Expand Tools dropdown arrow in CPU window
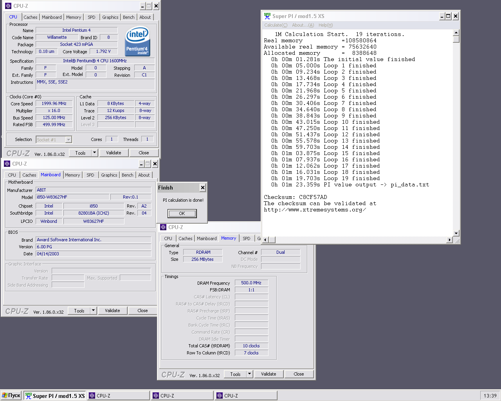Viewport: 501px width, 401px height. [94, 153]
